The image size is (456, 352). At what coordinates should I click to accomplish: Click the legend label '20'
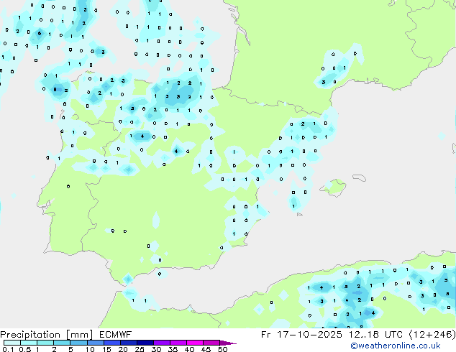point(123,349)
